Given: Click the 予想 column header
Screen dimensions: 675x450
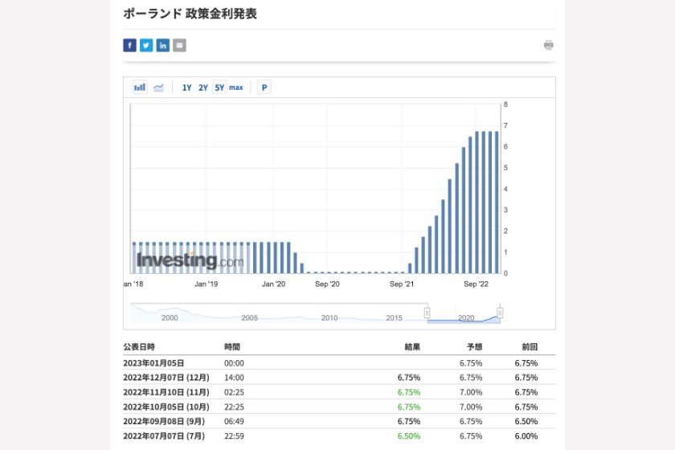Looking at the screenshot, I should [474, 346].
